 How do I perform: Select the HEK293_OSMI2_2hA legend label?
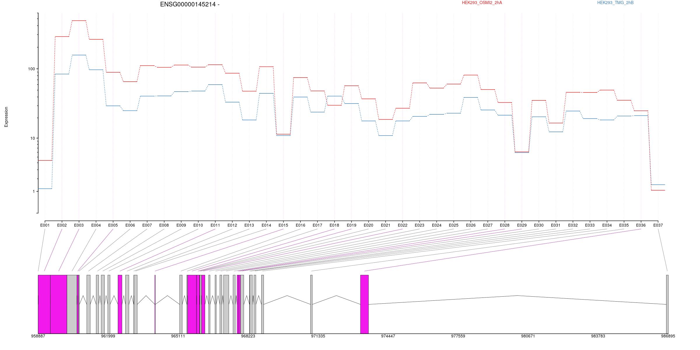[482, 3]
